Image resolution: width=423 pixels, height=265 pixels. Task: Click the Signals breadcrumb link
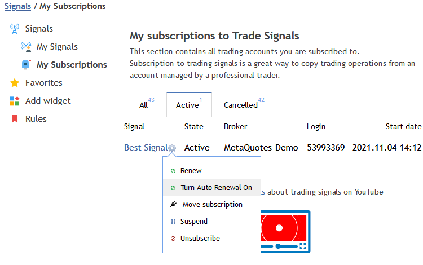pyautogui.click(x=18, y=6)
